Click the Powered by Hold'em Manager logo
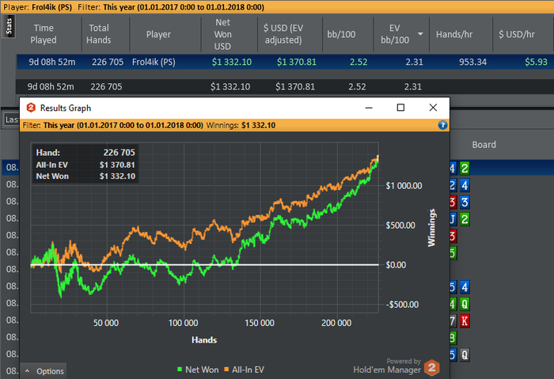This screenshot has width=554, height=379. pyautogui.click(x=396, y=366)
